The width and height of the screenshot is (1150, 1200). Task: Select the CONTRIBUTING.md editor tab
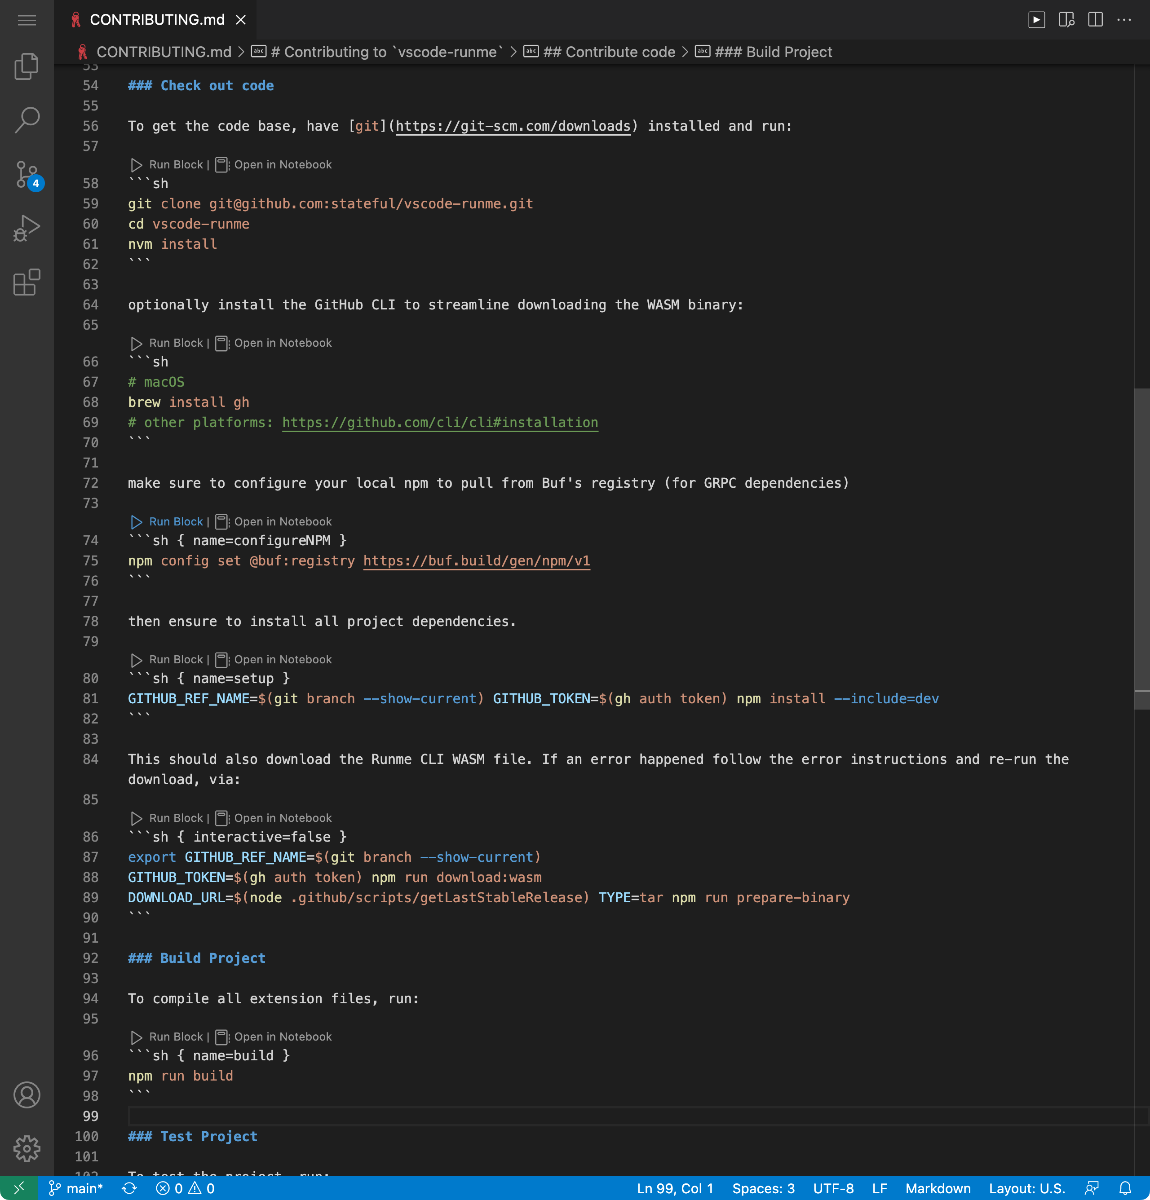tap(156, 20)
